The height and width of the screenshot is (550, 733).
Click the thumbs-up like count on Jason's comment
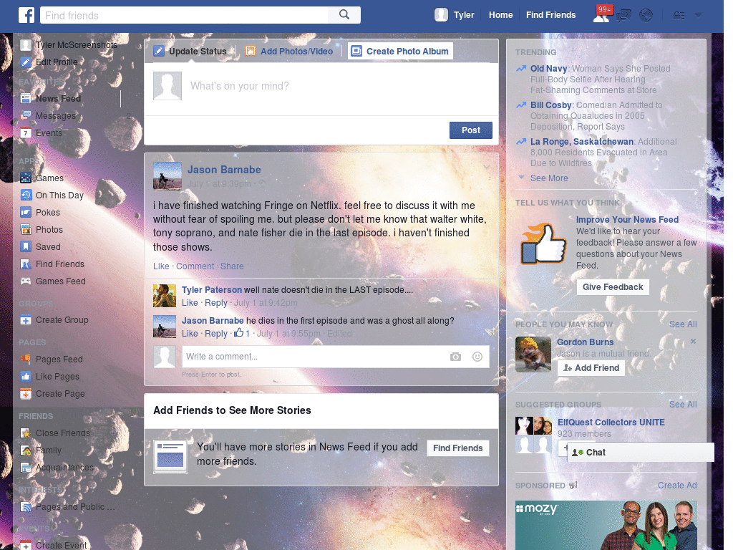pos(242,333)
